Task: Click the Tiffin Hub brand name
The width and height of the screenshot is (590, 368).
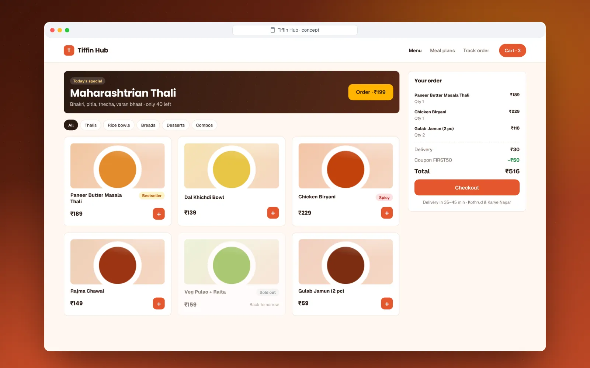Action: pos(93,50)
